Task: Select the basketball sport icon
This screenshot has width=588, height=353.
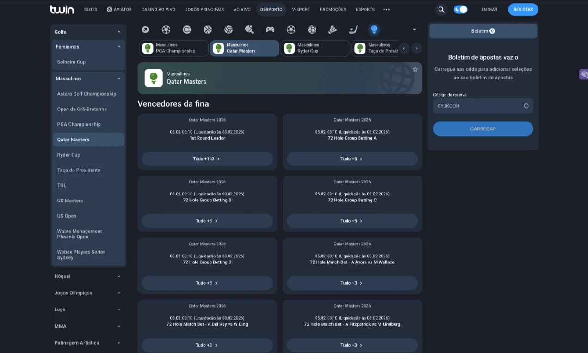Action: click(x=208, y=30)
